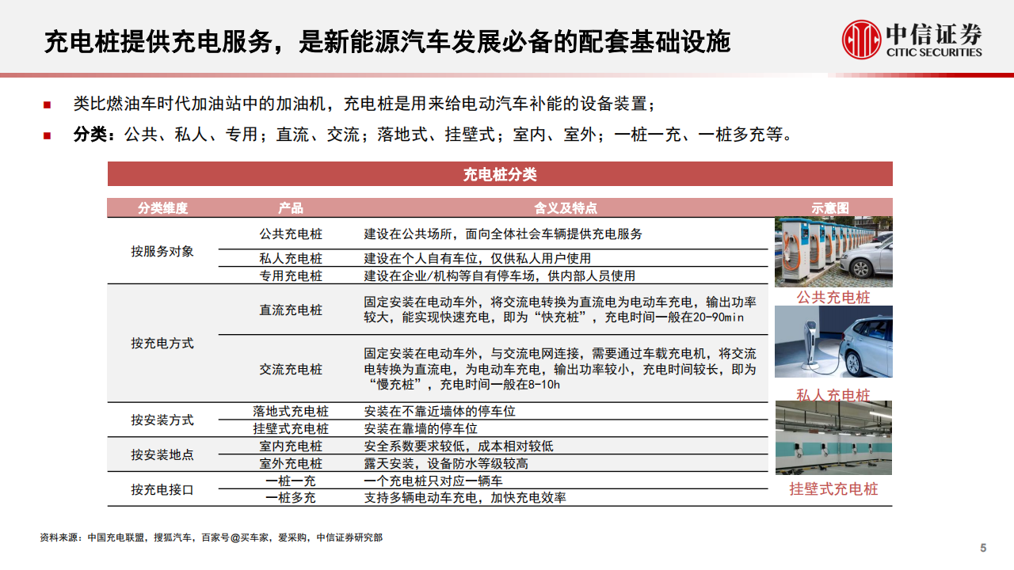1014x570 pixels.
Task: Click the DC charger description mentioning 快充桩
Action: [x=560, y=310]
